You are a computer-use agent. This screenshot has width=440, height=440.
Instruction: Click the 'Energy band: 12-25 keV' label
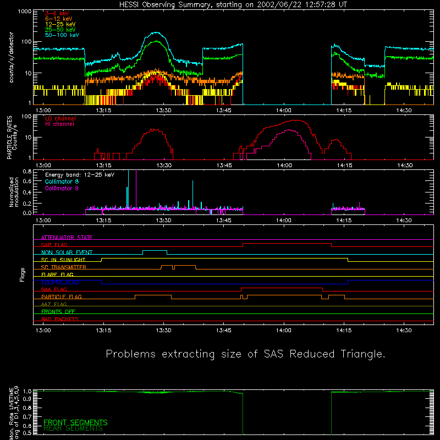point(80,175)
